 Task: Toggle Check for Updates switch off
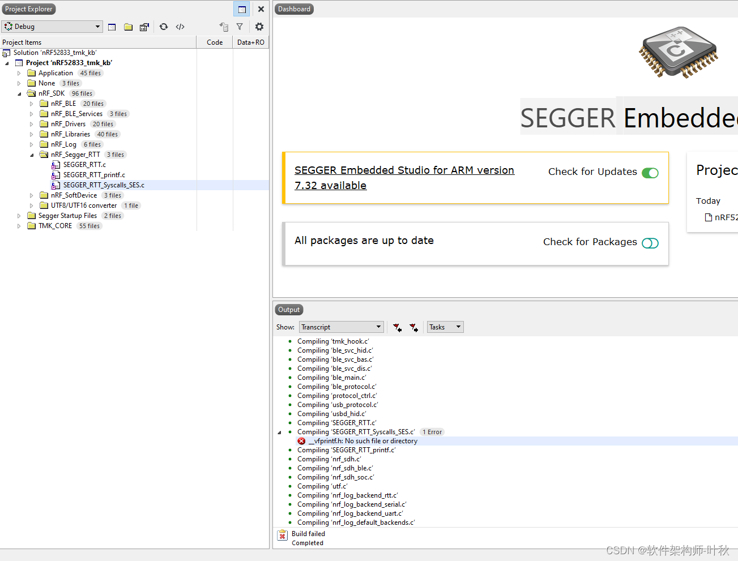650,173
